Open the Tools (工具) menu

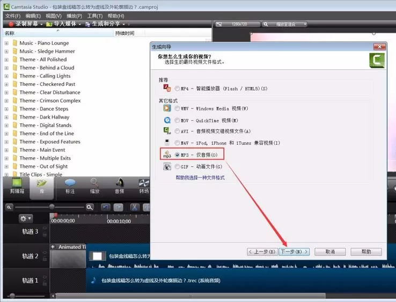pyautogui.click(x=95, y=16)
